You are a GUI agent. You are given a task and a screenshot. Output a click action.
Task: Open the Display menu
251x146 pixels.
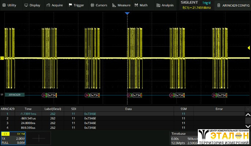(32, 5)
